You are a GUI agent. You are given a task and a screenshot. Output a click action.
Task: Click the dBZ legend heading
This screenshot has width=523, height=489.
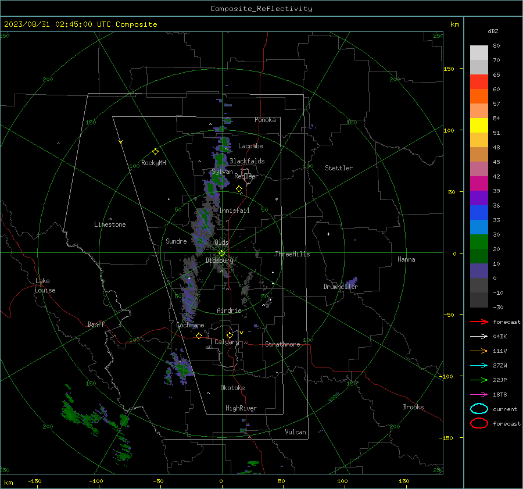point(493,31)
